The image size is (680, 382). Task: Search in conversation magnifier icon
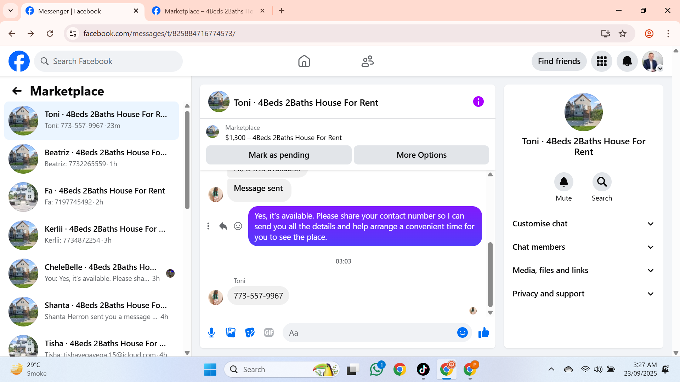point(602,182)
